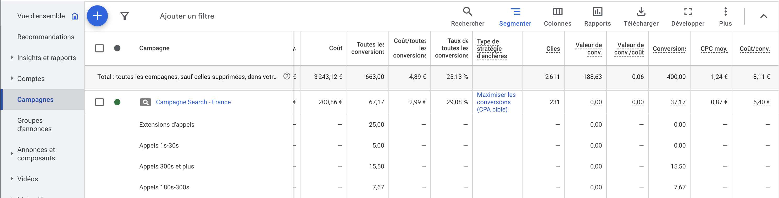Click the home icon beside Vue d'ensemble

click(x=75, y=16)
